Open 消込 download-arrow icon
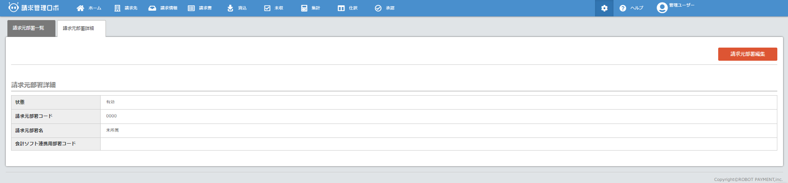788x183 pixels. click(230, 8)
